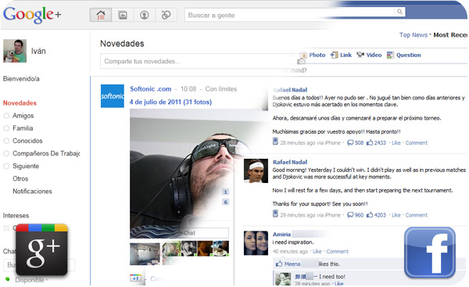Viewport: 469px width, 287px height.
Task: Click thumbs-up icon with count 2433
Action: [x=370, y=142]
